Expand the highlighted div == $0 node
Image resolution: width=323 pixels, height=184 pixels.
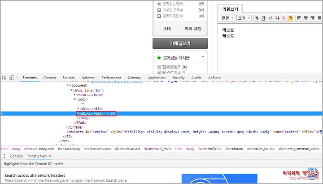(x=78, y=113)
